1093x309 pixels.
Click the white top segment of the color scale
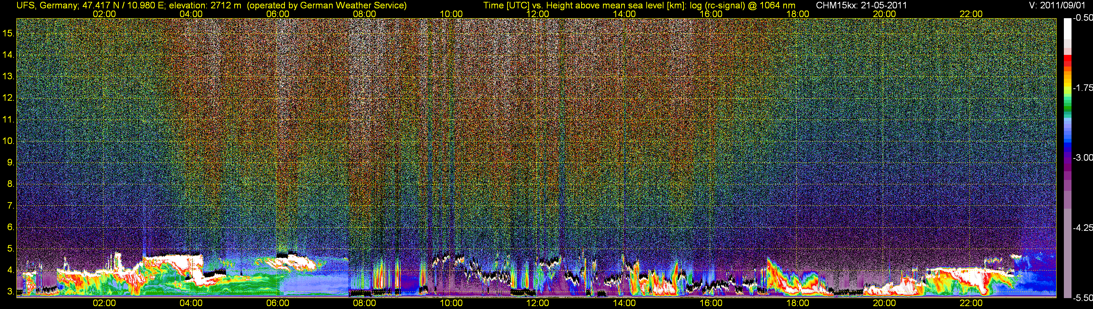pyautogui.click(x=1067, y=28)
